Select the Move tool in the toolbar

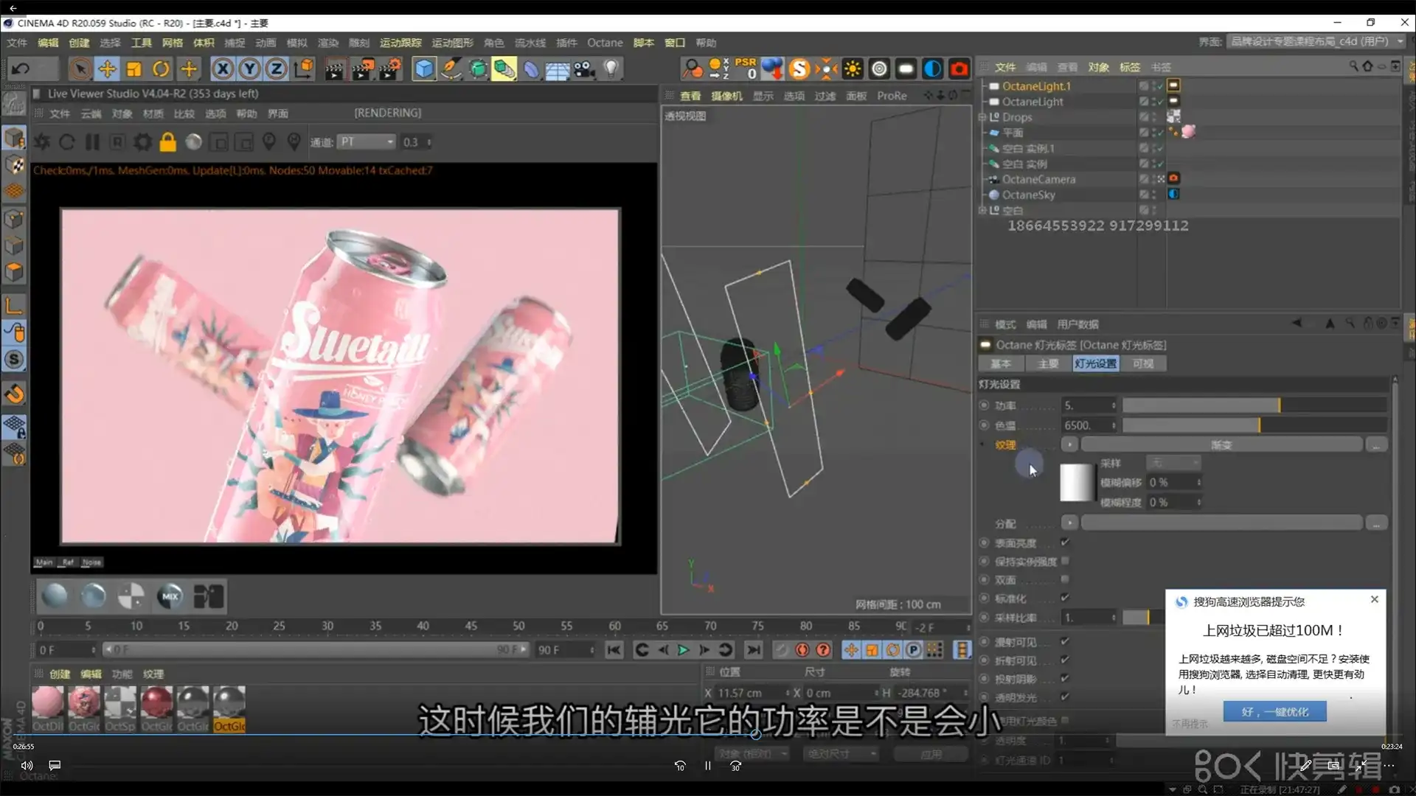(107, 68)
